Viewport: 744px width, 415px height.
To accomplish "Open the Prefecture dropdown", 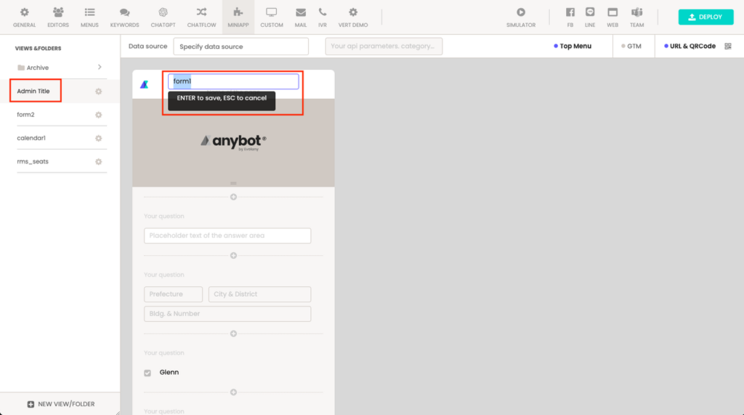I will tap(173, 294).
